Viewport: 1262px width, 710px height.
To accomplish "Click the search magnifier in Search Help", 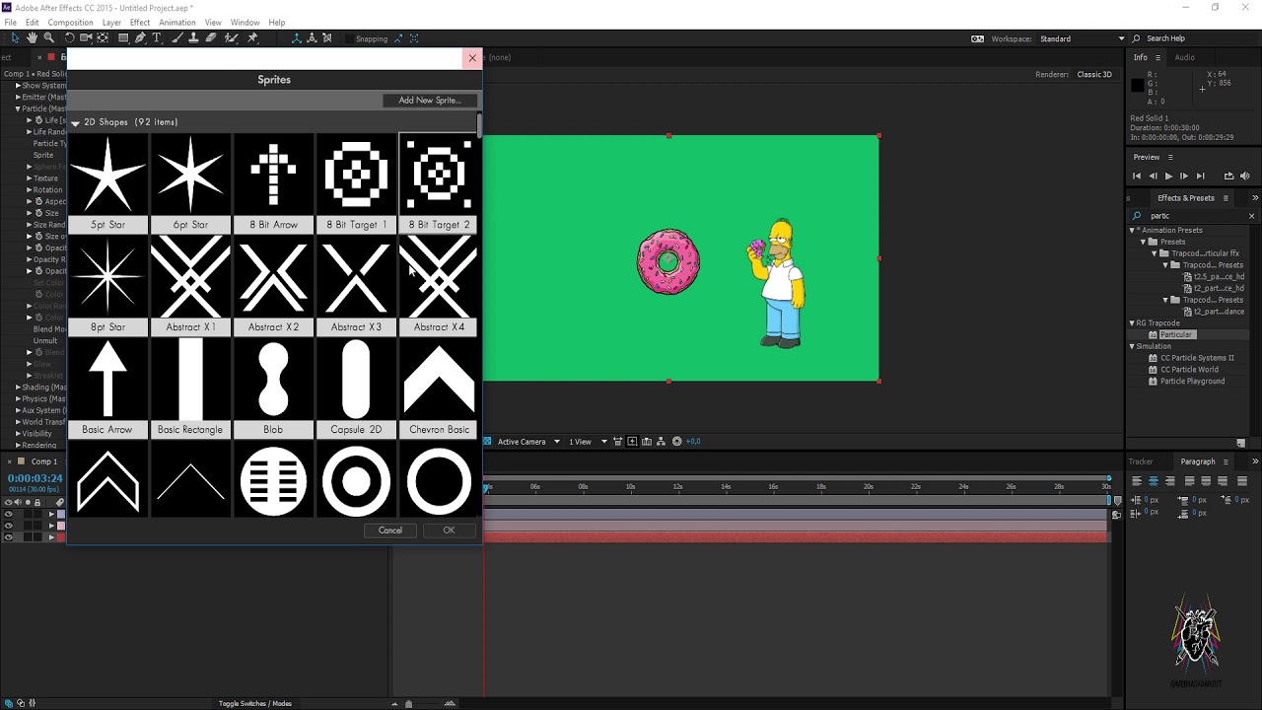I will tap(1138, 38).
